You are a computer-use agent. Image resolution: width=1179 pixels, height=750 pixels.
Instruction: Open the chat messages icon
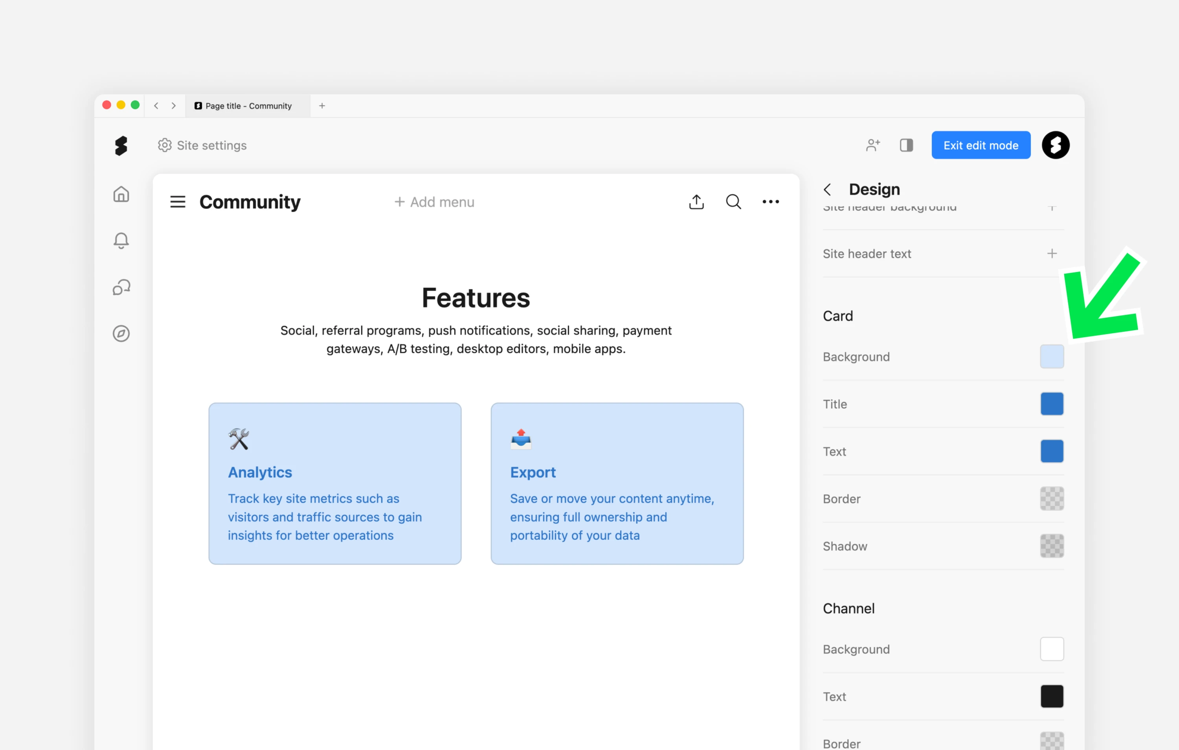click(x=121, y=287)
